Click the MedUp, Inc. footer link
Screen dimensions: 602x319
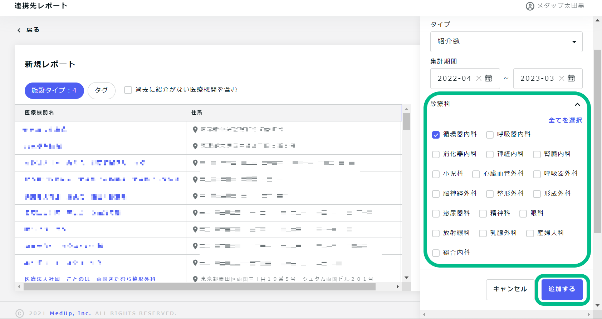(70, 313)
